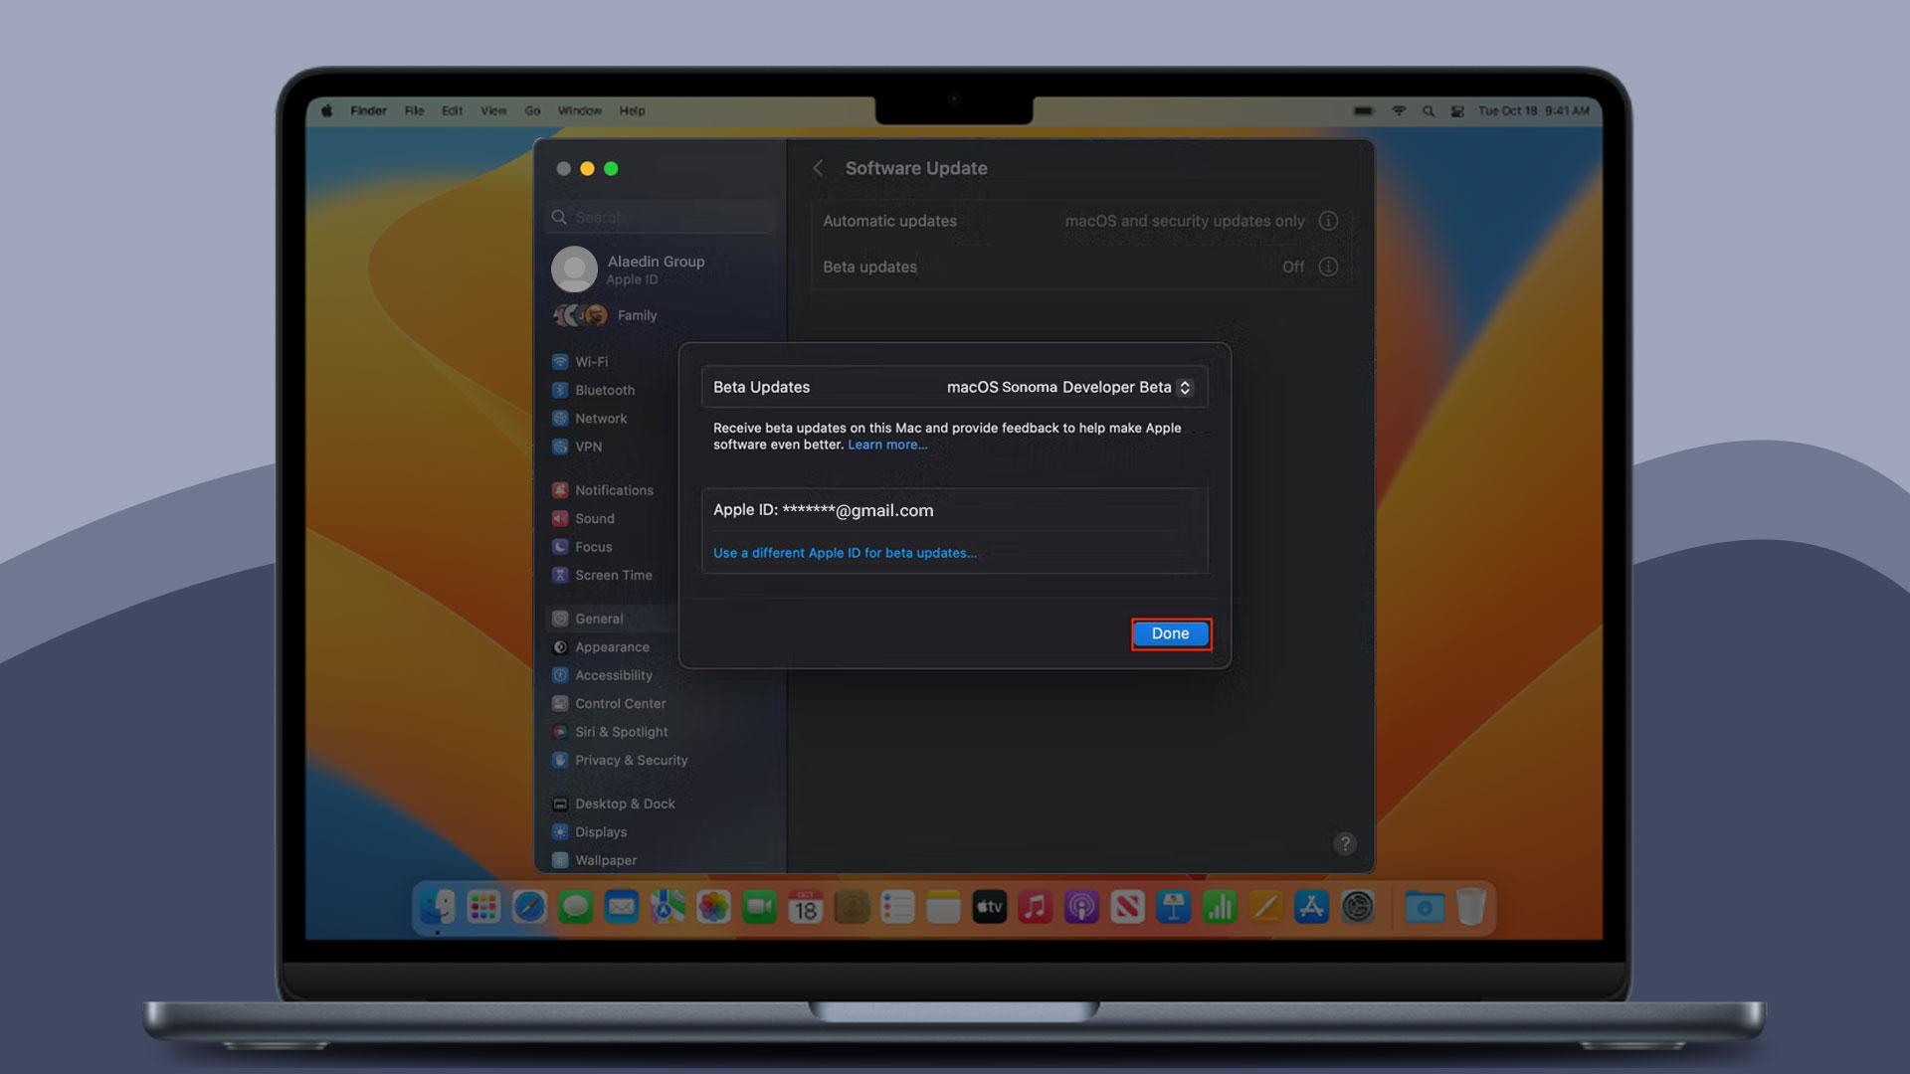The image size is (1910, 1074).
Task: Click Use a different Apple ID link
Action: click(845, 553)
